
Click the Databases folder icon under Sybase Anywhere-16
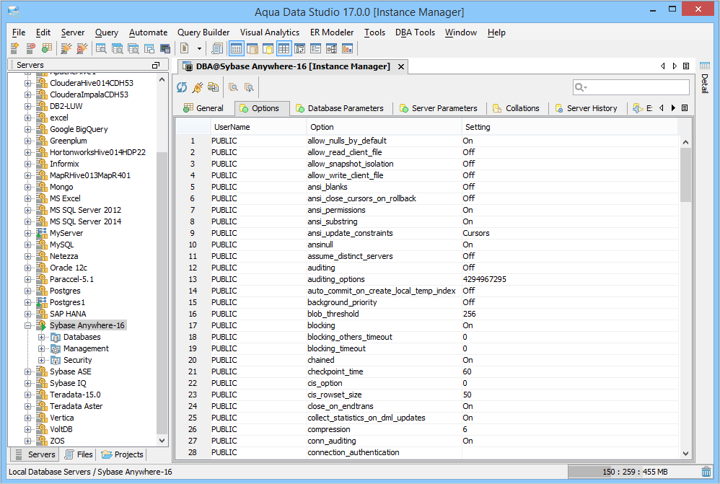tap(56, 337)
